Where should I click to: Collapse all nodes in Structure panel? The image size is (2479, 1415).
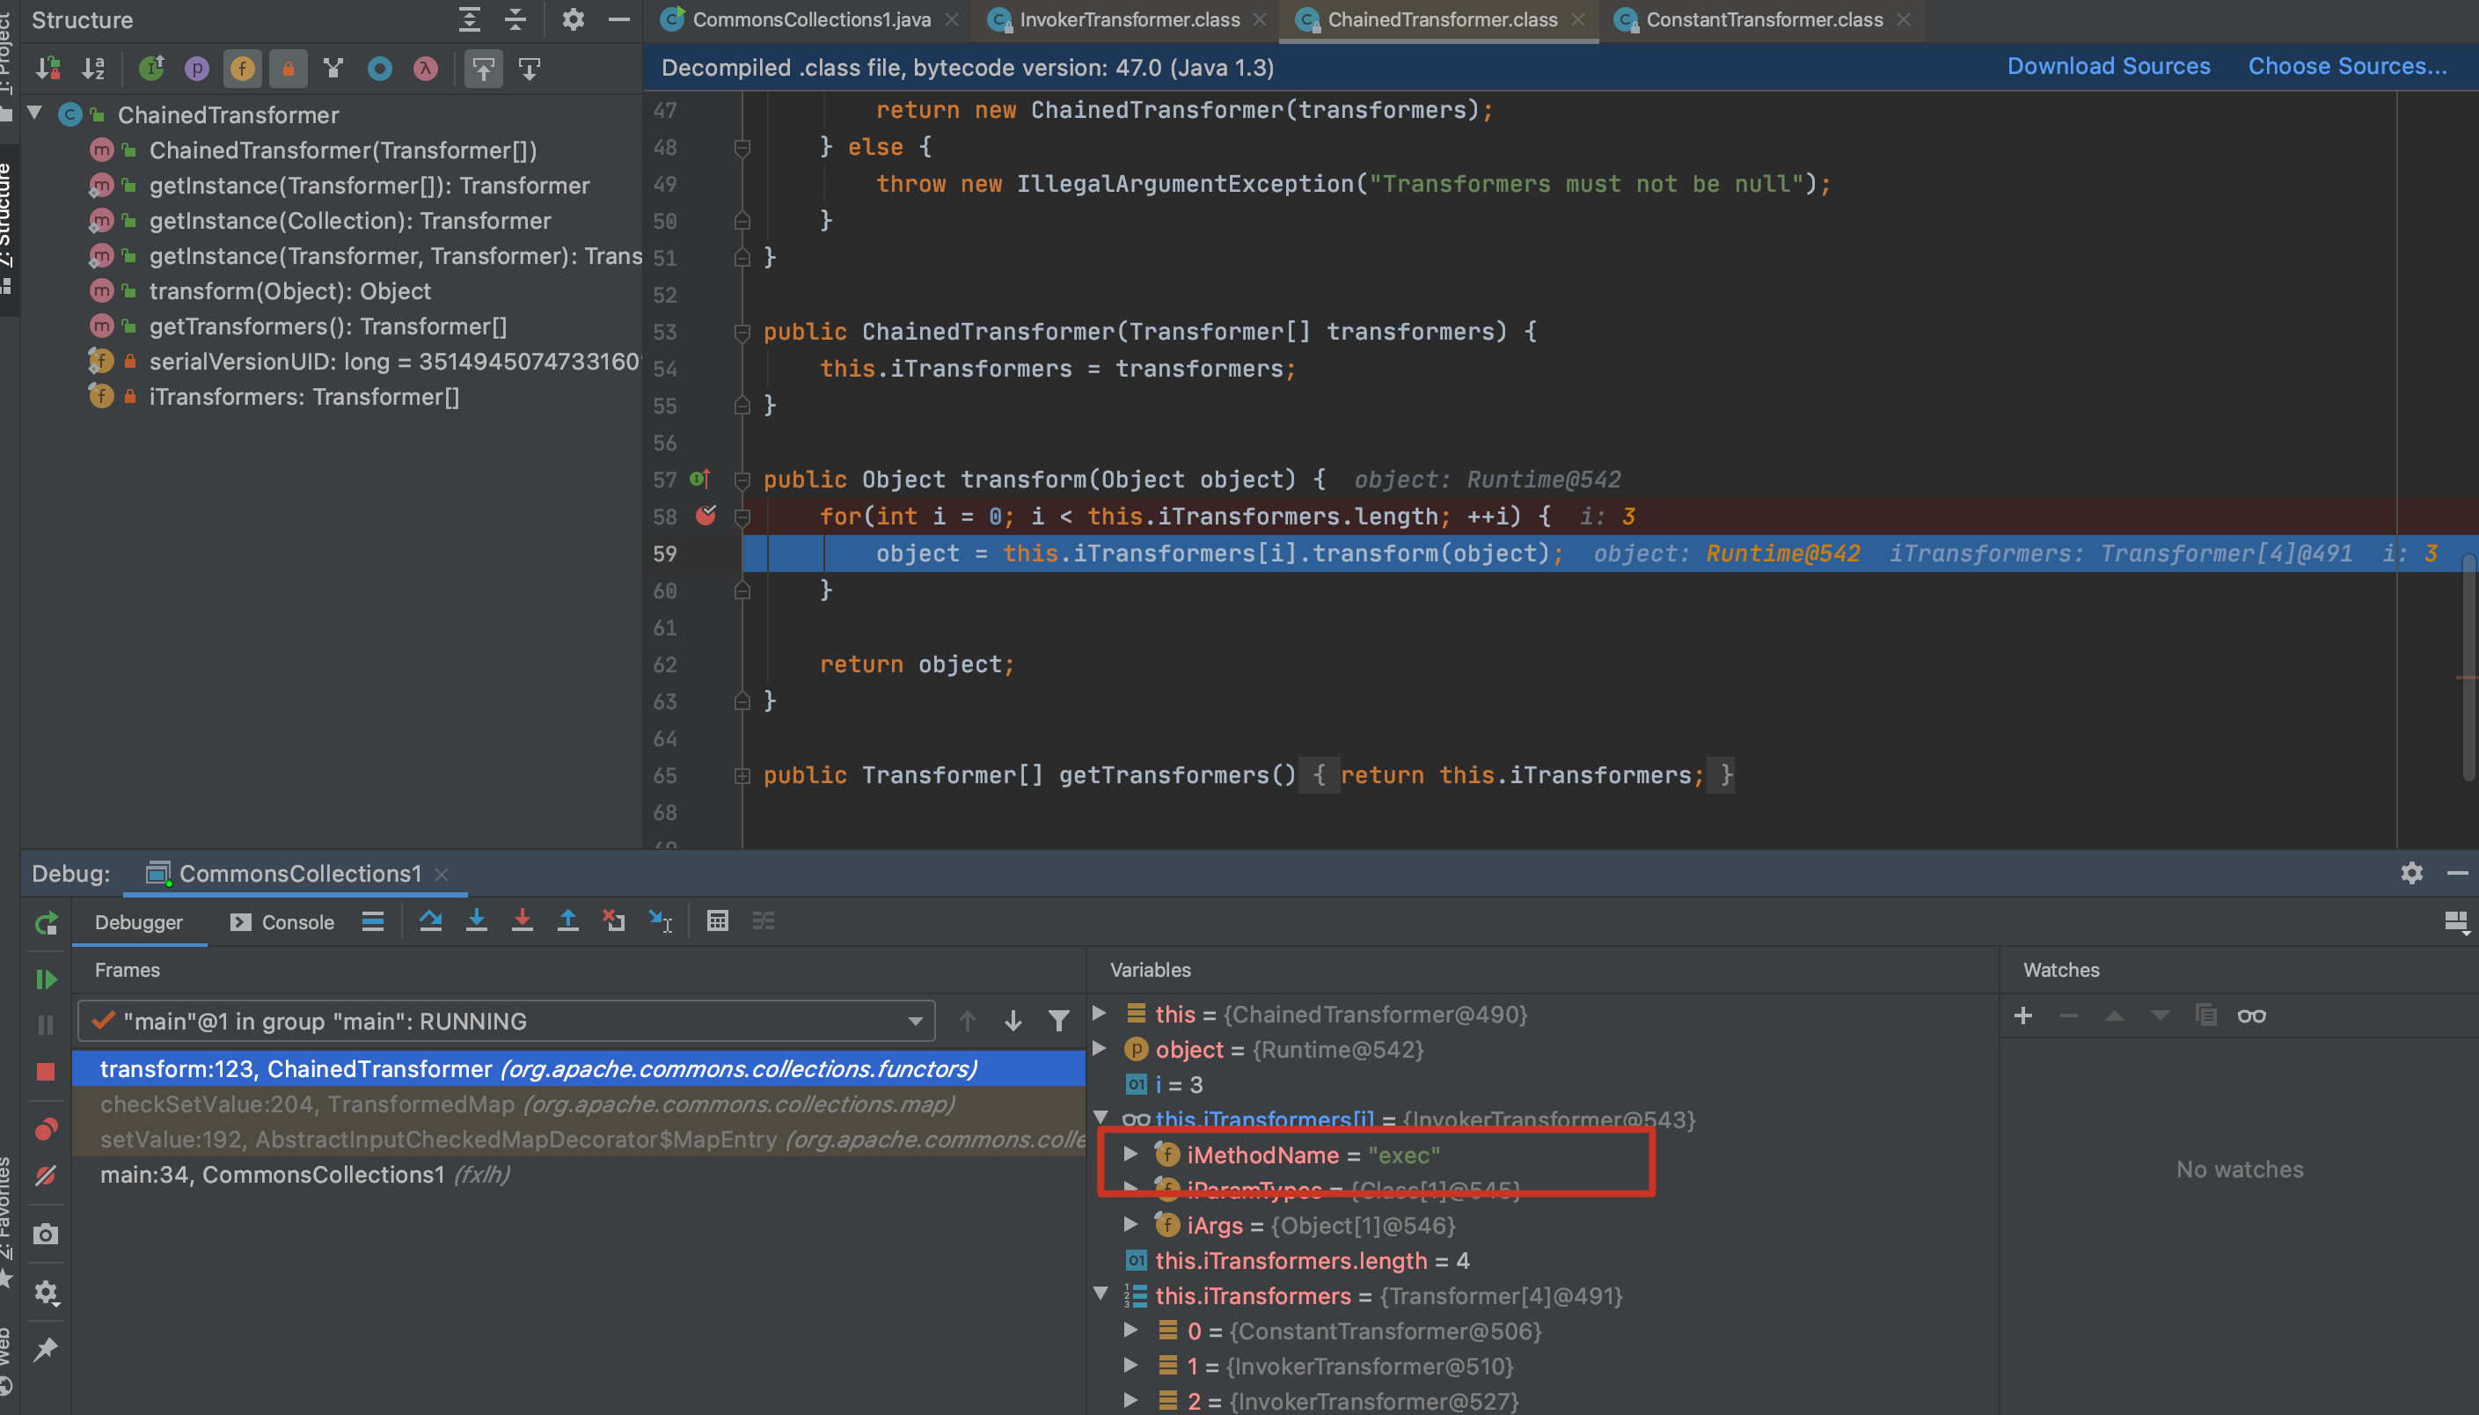[x=515, y=19]
